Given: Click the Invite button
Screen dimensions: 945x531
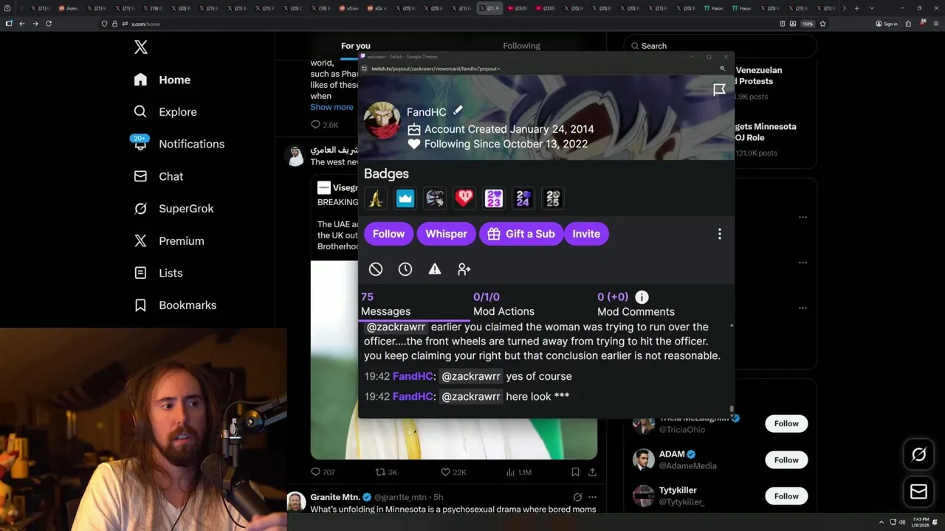Looking at the screenshot, I should tap(586, 234).
